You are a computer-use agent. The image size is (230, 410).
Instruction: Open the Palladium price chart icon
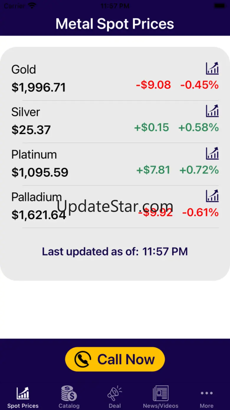[x=212, y=196]
